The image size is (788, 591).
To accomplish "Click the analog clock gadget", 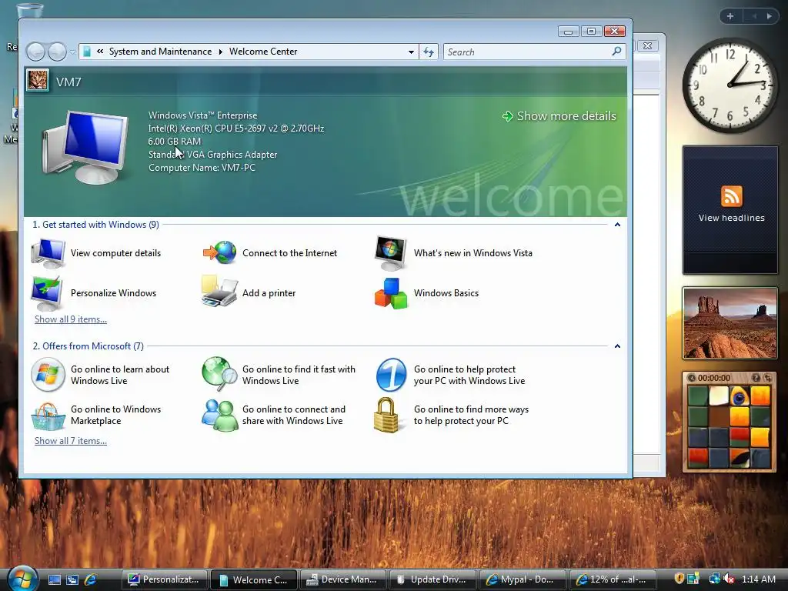I will (x=730, y=85).
